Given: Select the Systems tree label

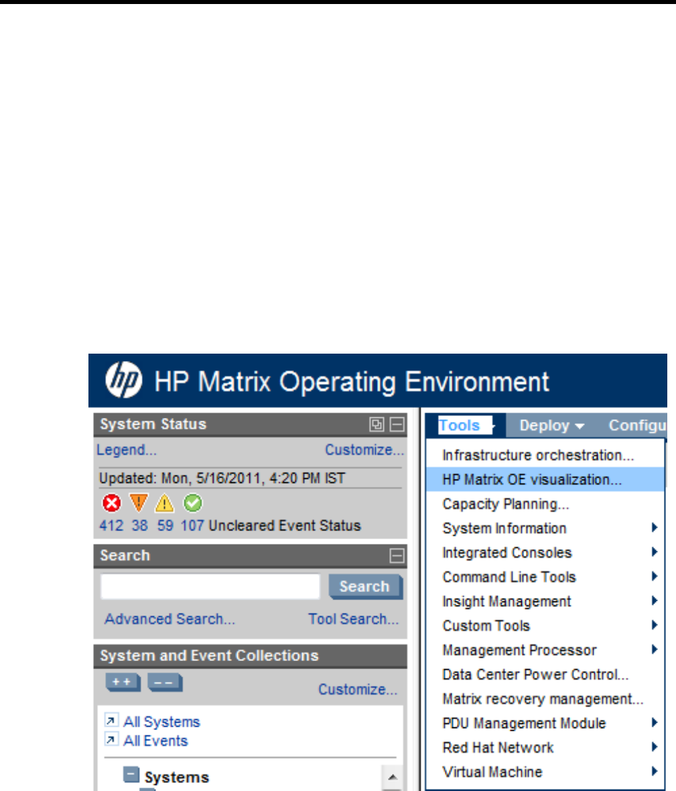Looking at the screenshot, I should pos(177,777).
